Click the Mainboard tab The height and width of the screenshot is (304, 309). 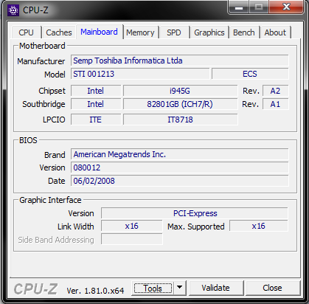[x=99, y=32]
